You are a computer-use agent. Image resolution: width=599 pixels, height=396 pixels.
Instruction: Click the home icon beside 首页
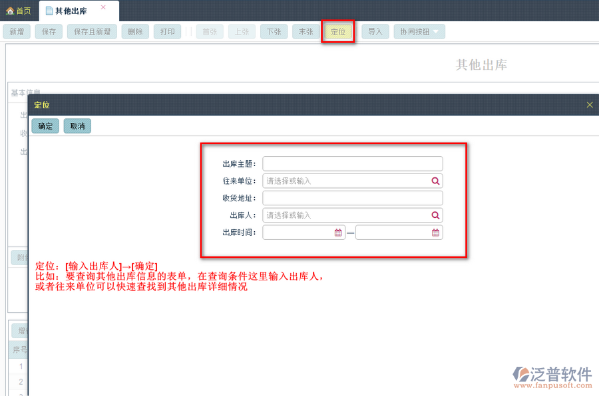point(10,11)
